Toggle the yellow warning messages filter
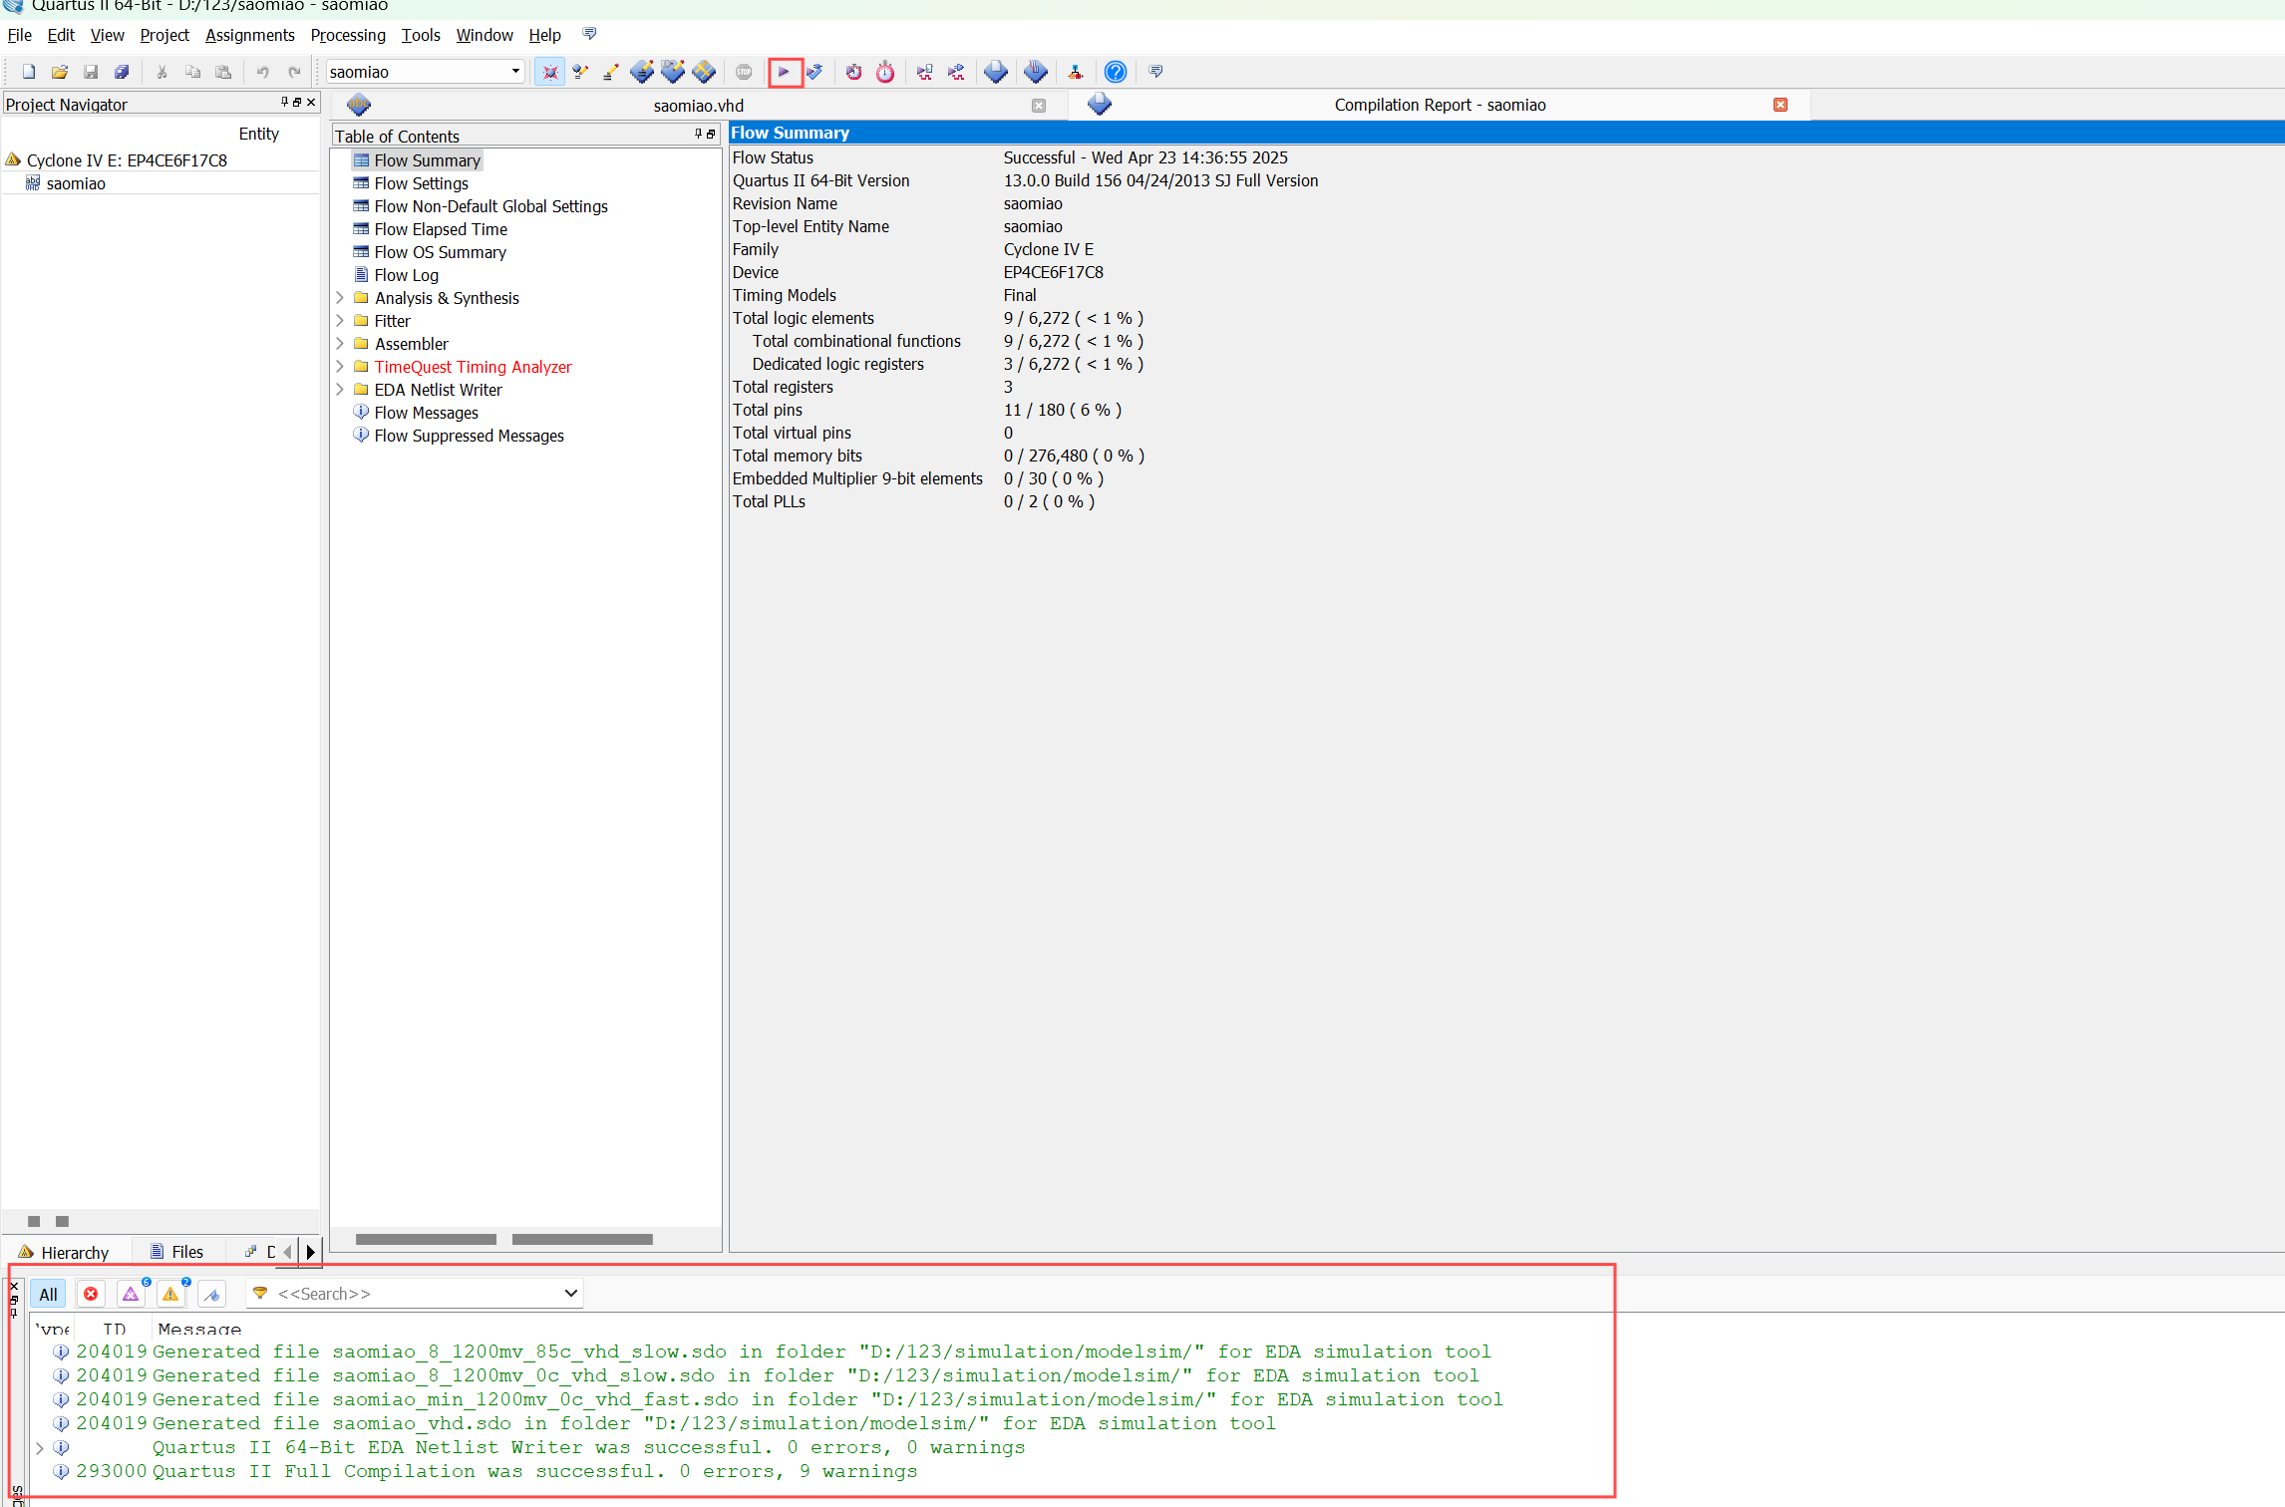This screenshot has height=1507, width=2285. [170, 1294]
